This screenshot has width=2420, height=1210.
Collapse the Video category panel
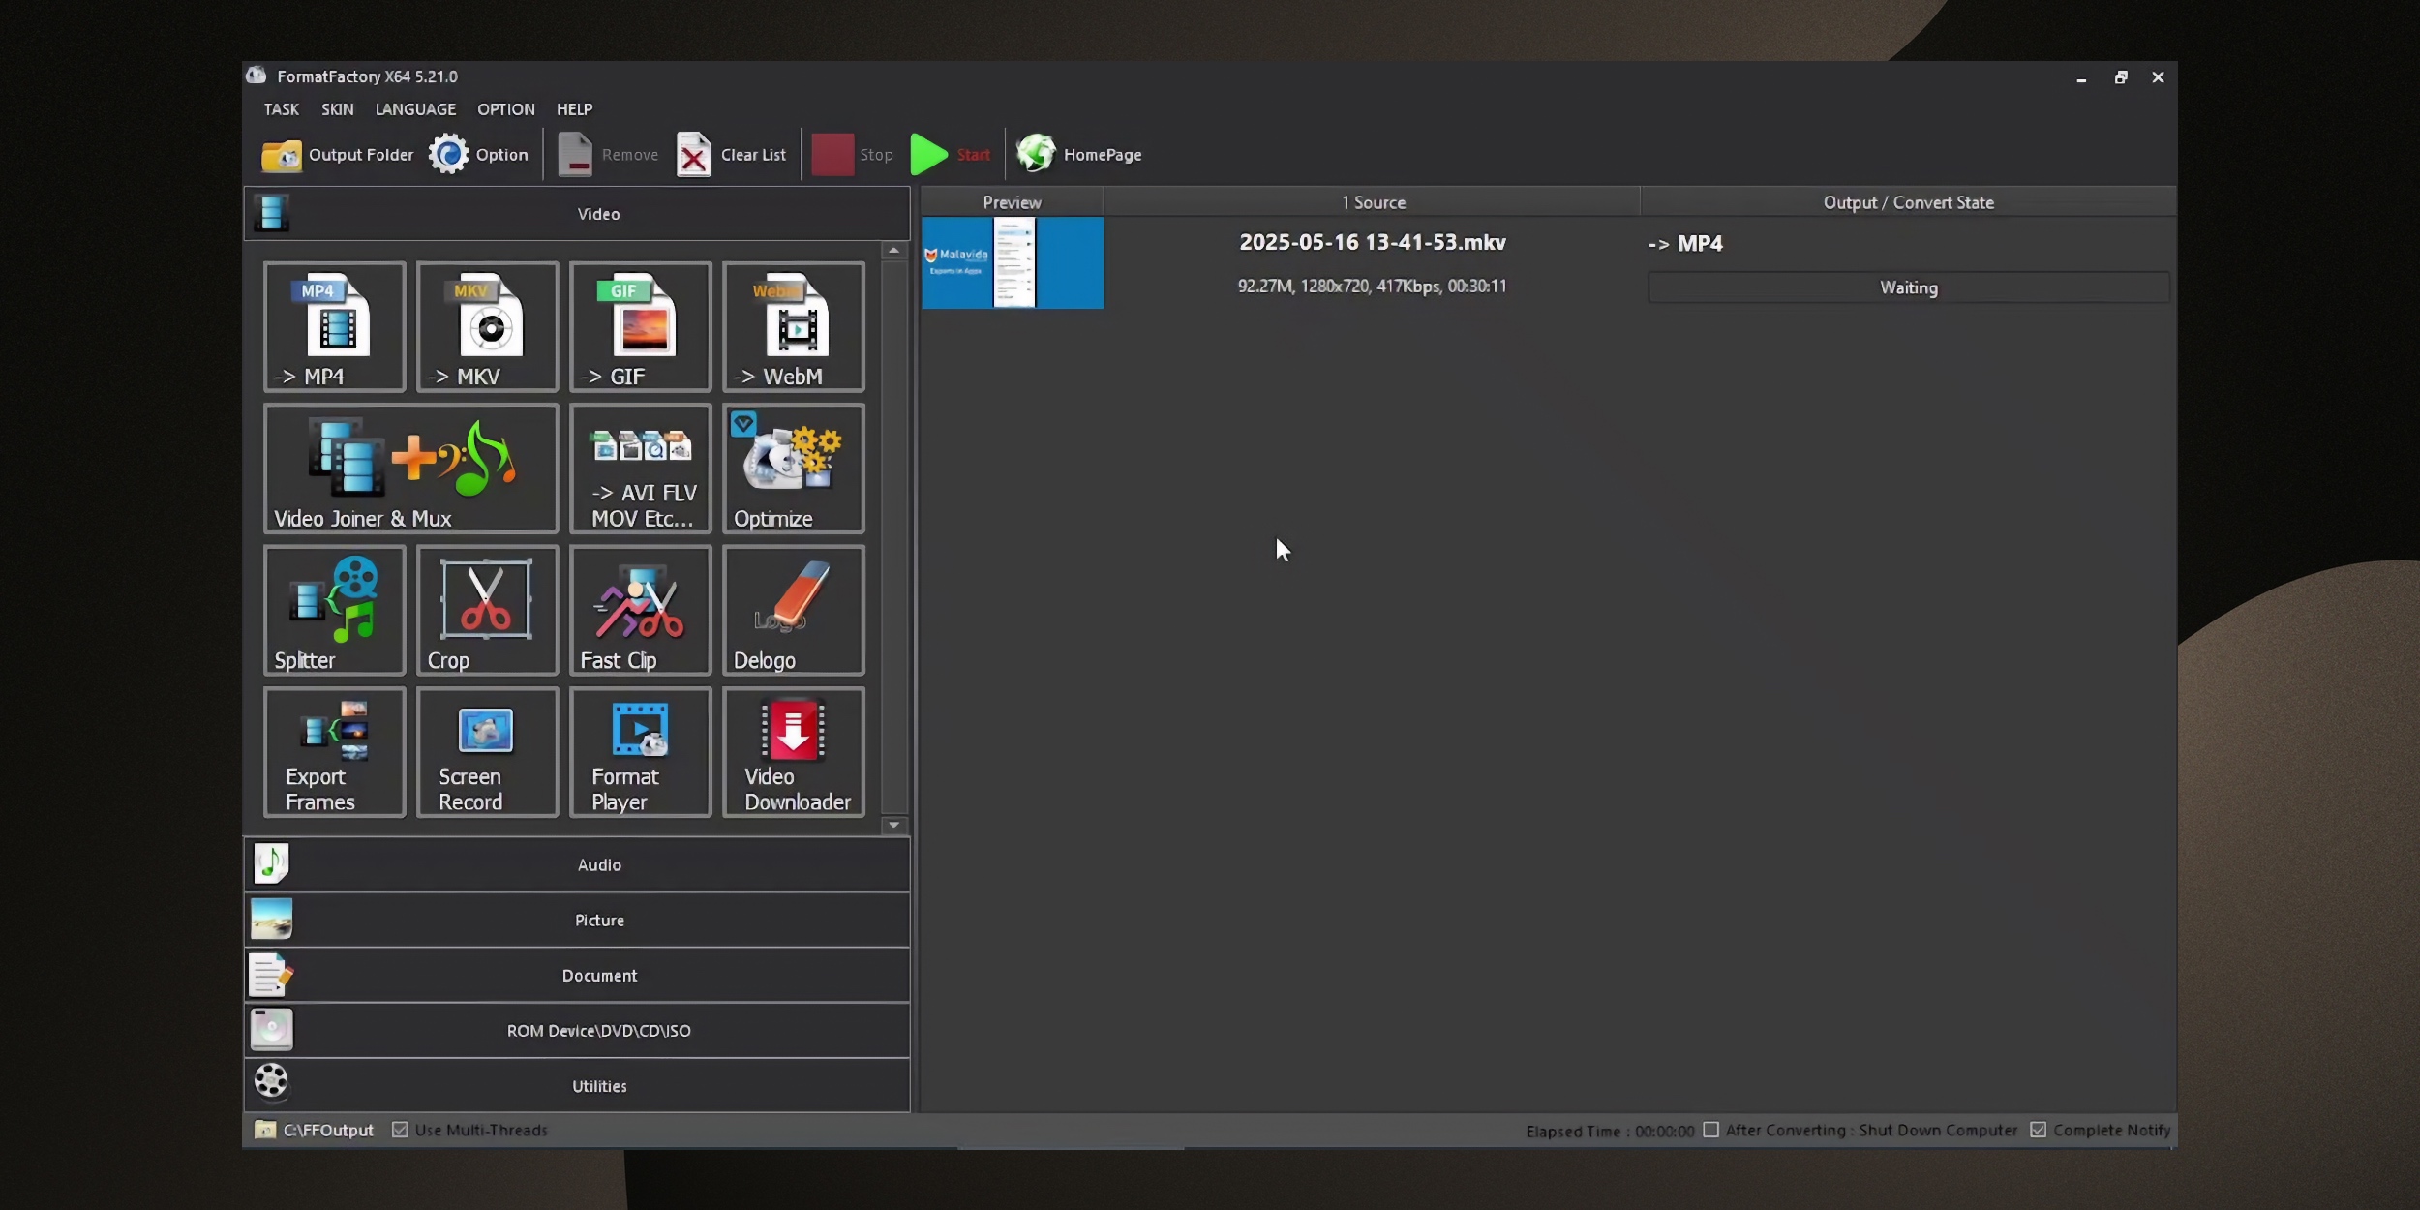click(577, 214)
